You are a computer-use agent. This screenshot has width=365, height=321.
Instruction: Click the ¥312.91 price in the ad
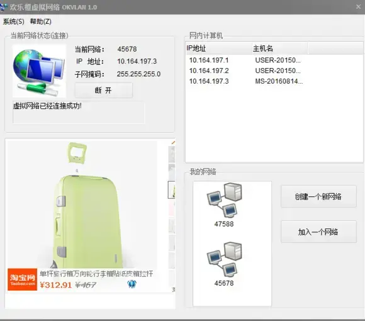pyautogui.click(x=55, y=285)
